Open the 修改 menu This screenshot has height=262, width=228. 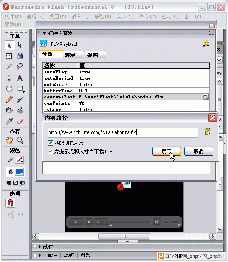[103, 17]
